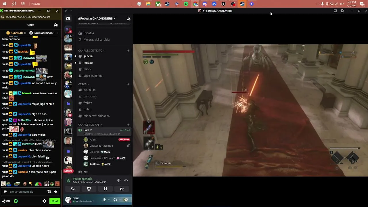Toggle camera in Discord voice panel
Image resolution: width=368 pixels, height=207 pixels.
72,189
